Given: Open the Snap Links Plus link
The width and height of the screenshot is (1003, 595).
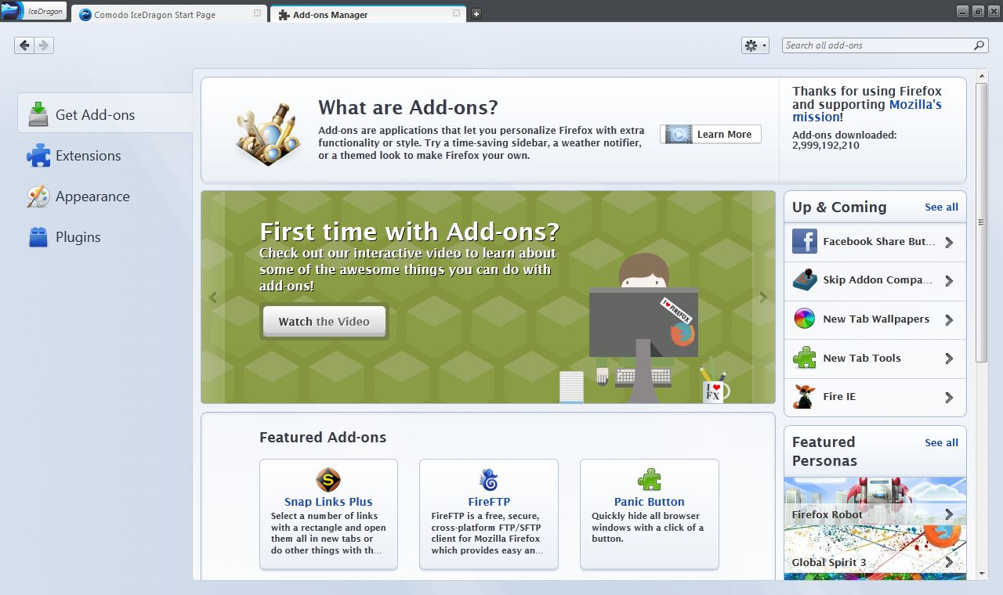Looking at the screenshot, I should pos(328,502).
